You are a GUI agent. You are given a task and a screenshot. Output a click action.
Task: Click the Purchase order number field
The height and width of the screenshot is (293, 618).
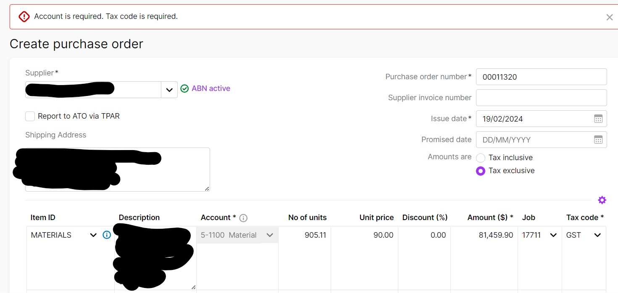click(541, 77)
